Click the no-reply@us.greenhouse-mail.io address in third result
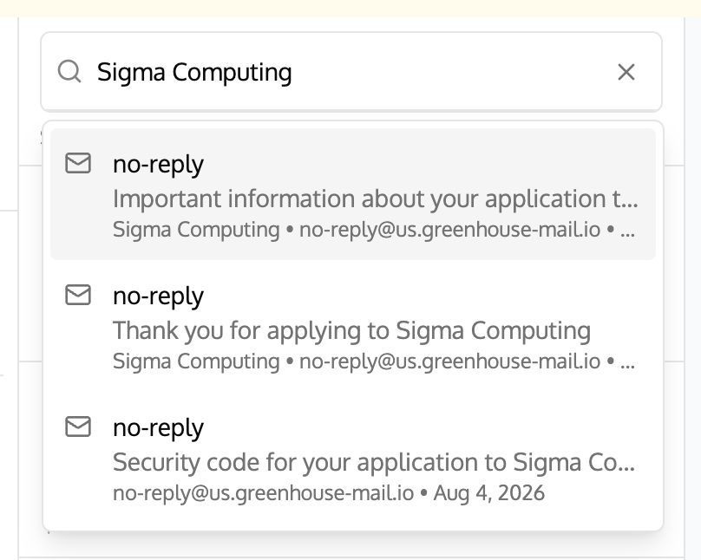This screenshot has height=560, width=701. tap(264, 493)
